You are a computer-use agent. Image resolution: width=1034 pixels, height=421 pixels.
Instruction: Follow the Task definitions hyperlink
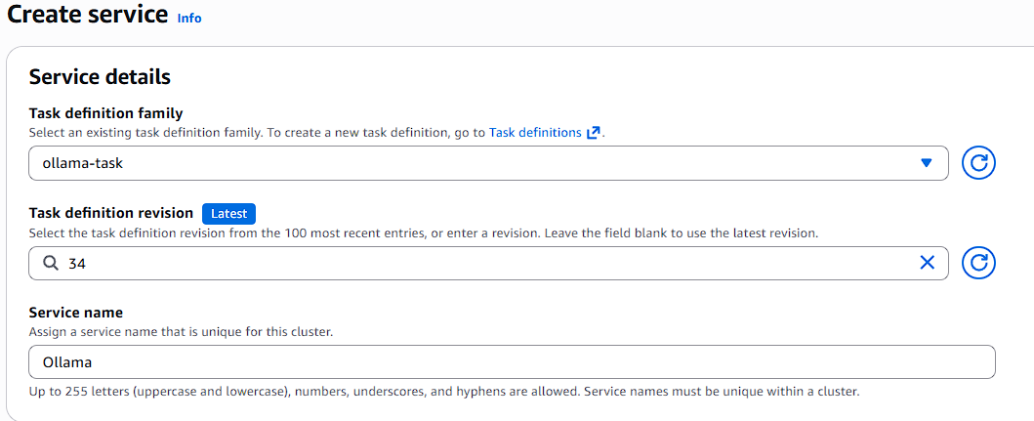click(535, 132)
